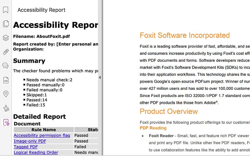Click the Status column header

tap(86, 129)
